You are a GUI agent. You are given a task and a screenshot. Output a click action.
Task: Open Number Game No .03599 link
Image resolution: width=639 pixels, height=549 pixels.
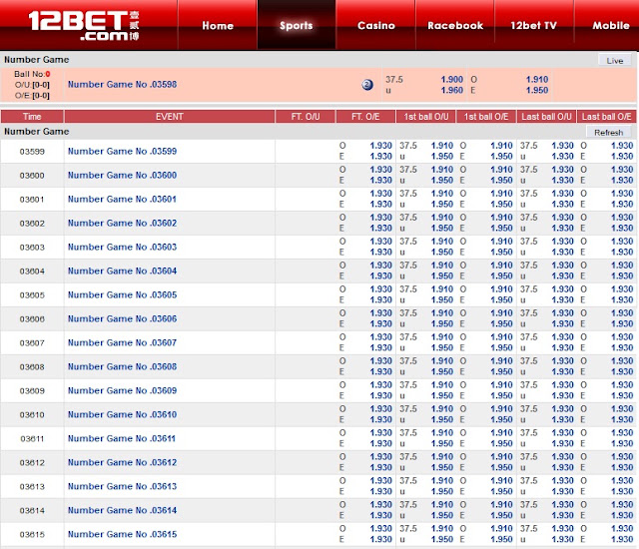(x=122, y=151)
